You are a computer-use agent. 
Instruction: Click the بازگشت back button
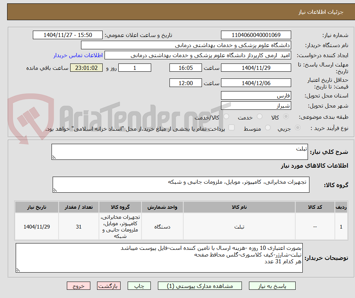click(109, 286)
